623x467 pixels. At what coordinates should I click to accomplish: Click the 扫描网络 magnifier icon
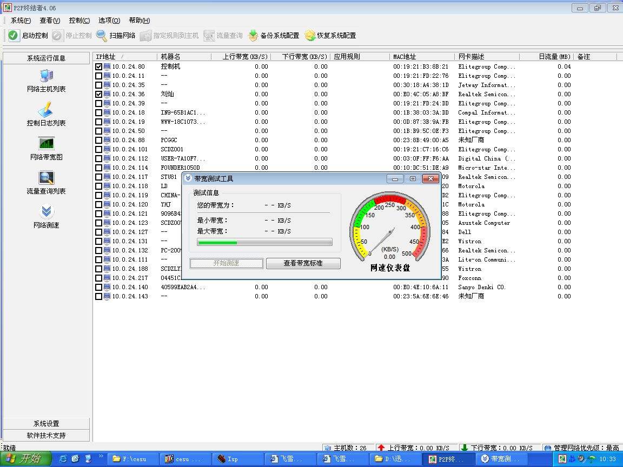click(101, 35)
